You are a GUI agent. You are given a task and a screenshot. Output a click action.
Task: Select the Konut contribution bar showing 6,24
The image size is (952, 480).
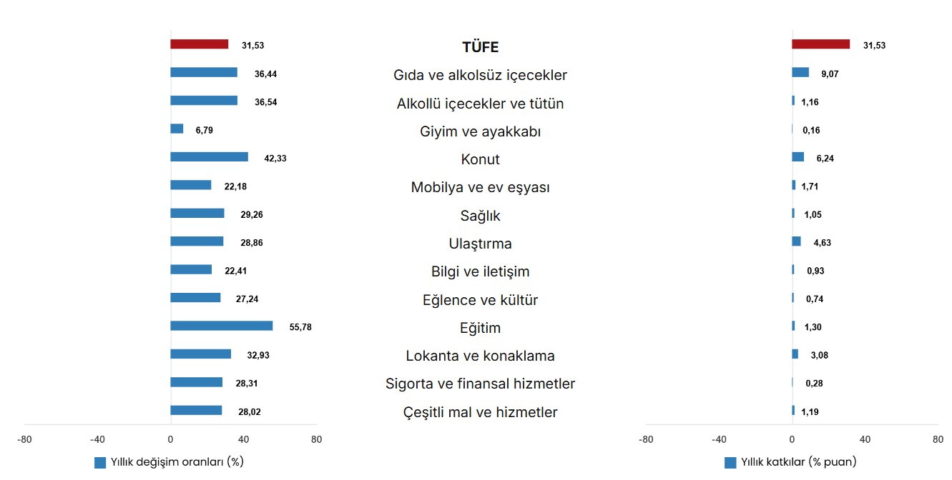(798, 157)
